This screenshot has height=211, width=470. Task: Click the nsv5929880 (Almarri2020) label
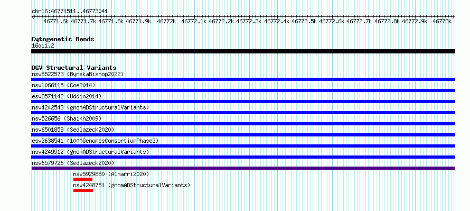(111, 174)
